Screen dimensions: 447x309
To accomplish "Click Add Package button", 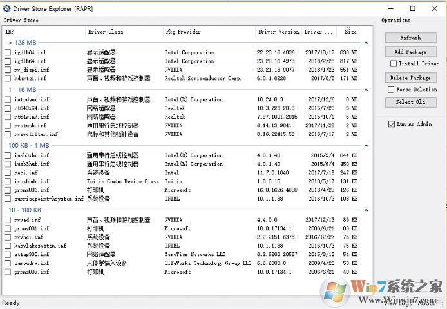I will point(410,52).
